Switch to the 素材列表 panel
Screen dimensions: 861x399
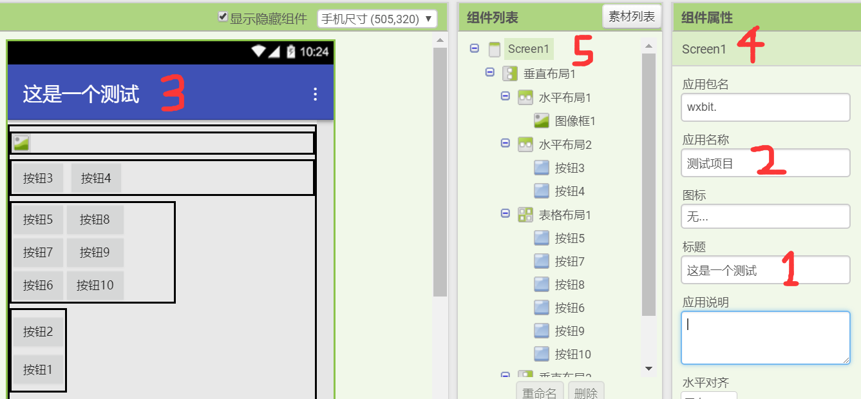(631, 16)
